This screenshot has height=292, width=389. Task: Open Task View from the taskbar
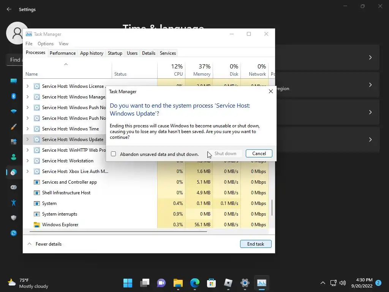click(145, 283)
